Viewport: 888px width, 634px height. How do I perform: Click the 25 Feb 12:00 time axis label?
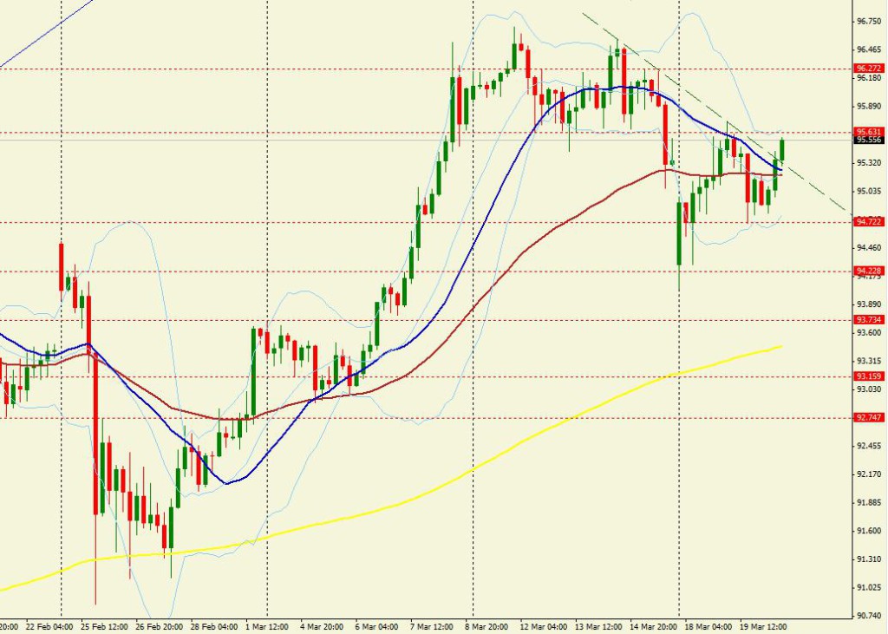(x=104, y=626)
